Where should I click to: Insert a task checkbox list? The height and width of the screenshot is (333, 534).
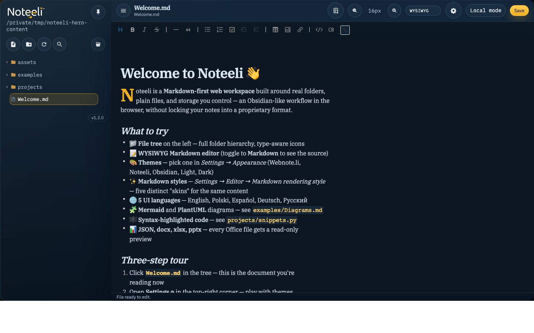(232, 30)
